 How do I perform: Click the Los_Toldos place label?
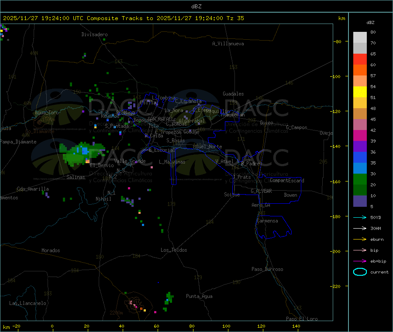click(174, 250)
